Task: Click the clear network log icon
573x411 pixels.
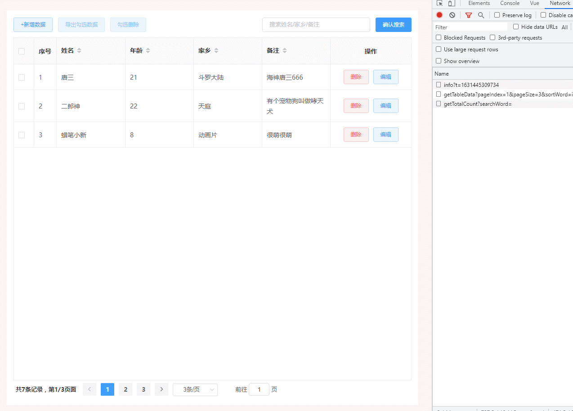Action: pos(452,15)
